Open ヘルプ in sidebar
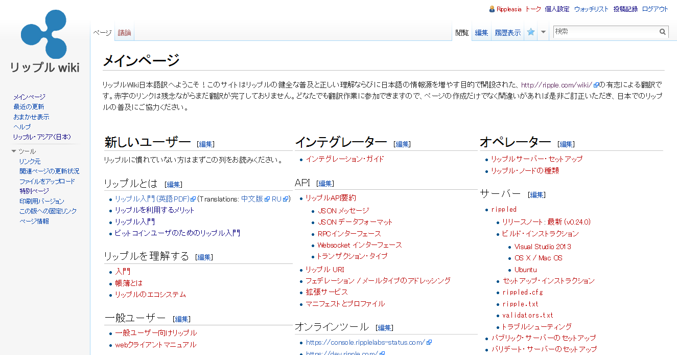This screenshot has width=677, height=355. (22, 127)
